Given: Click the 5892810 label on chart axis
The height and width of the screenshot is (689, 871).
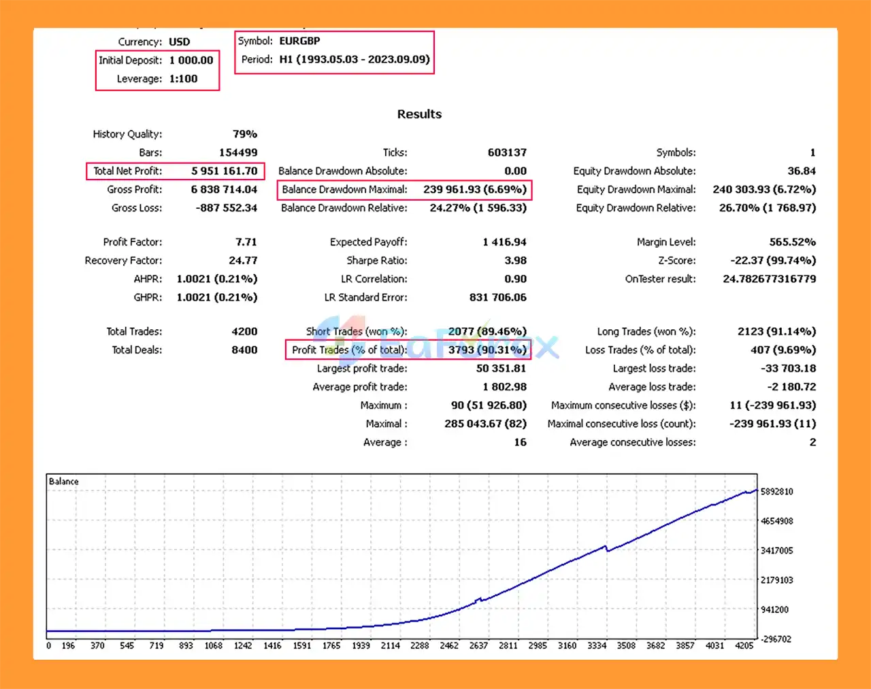Looking at the screenshot, I should (776, 492).
